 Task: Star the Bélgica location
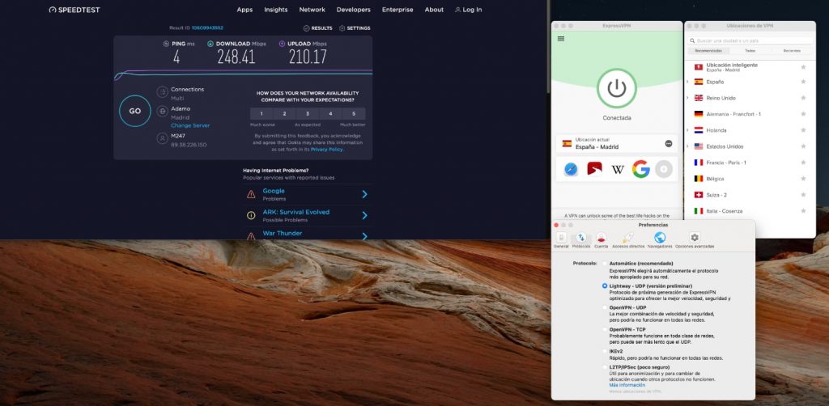[x=803, y=179]
